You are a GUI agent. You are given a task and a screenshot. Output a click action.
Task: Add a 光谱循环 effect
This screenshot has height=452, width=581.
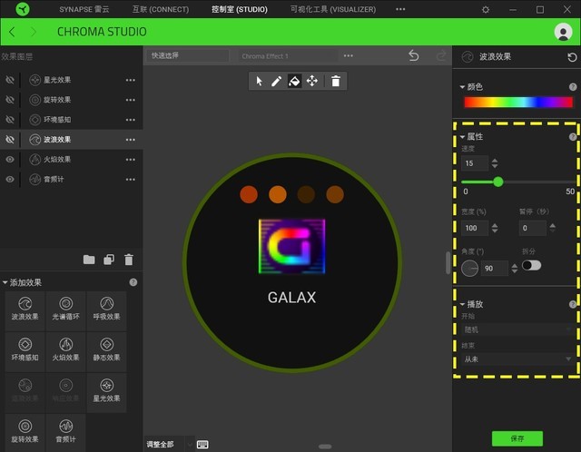tap(65, 310)
